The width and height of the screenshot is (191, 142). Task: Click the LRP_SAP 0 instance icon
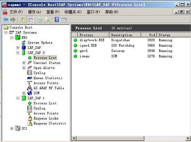[24, 53]
